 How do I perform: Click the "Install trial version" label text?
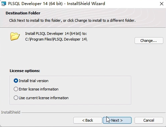click(x=33, y=81)
